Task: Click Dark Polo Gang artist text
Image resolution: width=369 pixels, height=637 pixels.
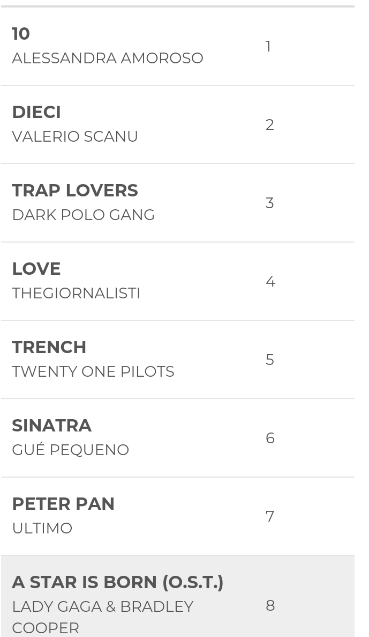Action: click(x=83, y=215)
